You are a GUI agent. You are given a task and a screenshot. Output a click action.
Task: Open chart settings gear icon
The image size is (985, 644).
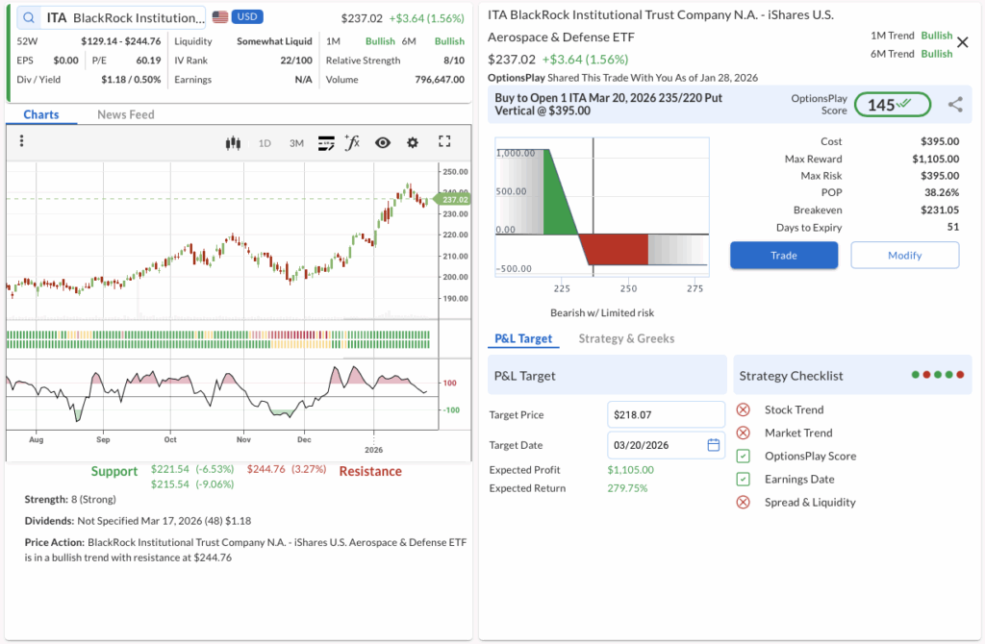pos(413,143)
